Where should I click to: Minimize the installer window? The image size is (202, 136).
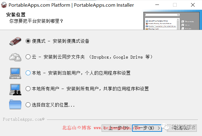[x=157, y=5]
